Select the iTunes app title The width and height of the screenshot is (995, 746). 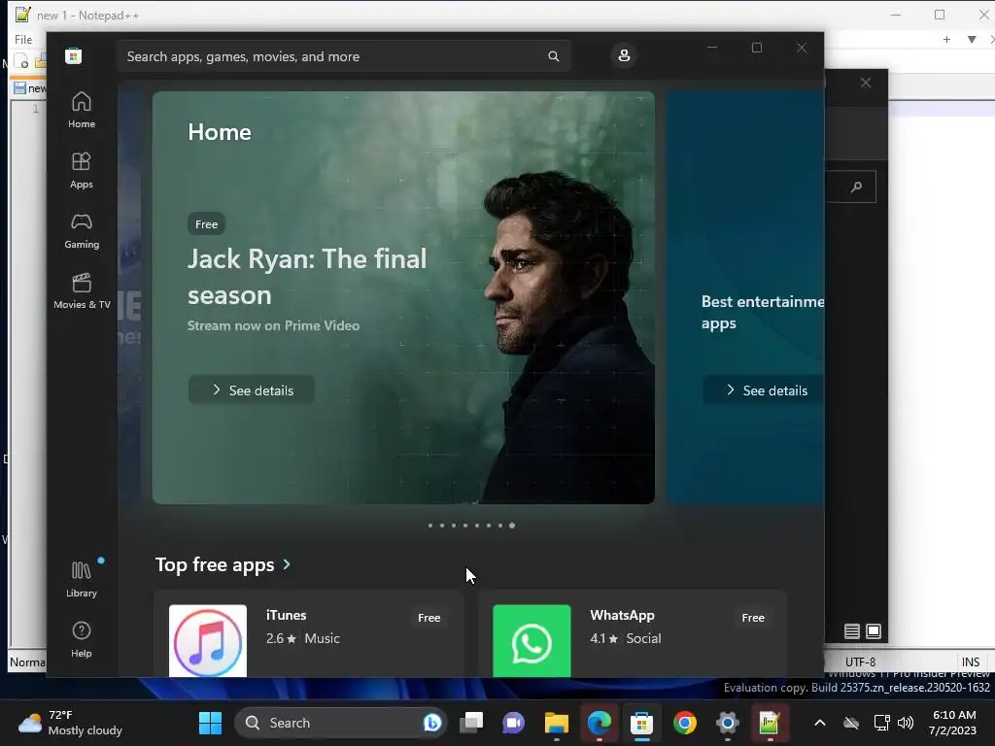287,615
